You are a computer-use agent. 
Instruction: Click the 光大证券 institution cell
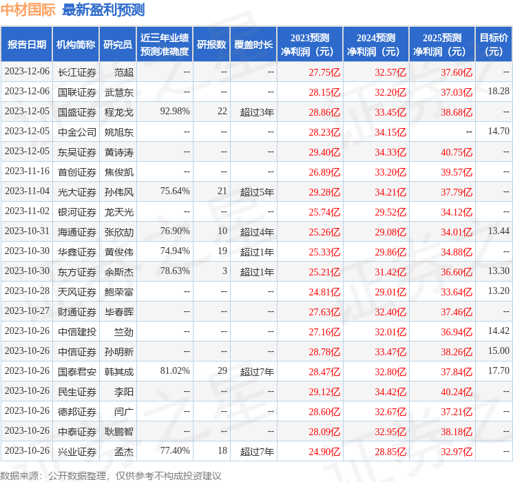pyautogui.click(x=77, y=192)
